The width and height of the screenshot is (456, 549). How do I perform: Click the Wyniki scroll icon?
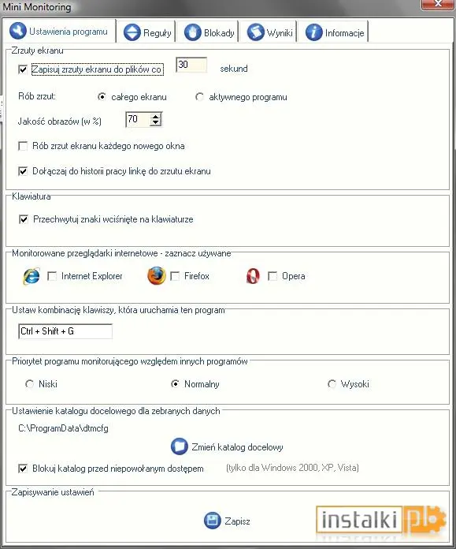(x=256, y=32)
